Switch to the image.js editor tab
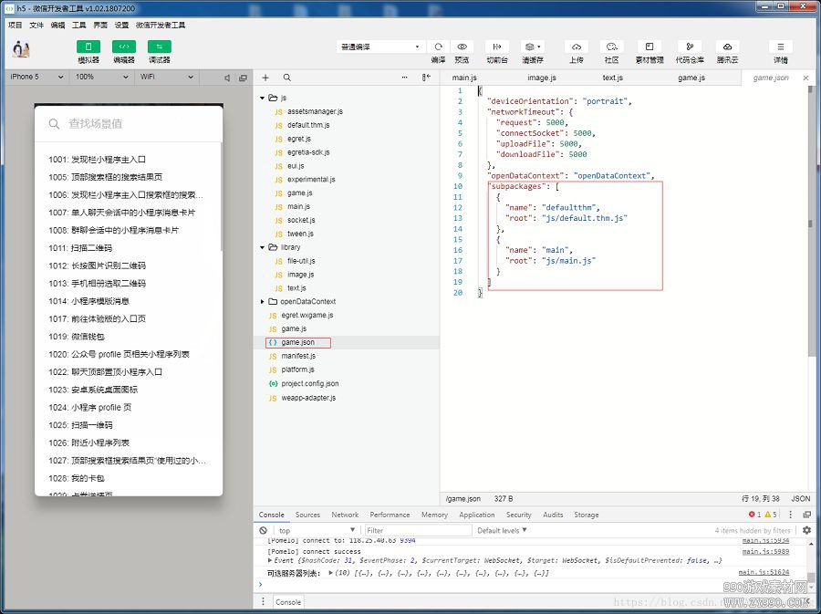This screenshot has height=614, width=821. pyautogui.click(x=541, y=78)
